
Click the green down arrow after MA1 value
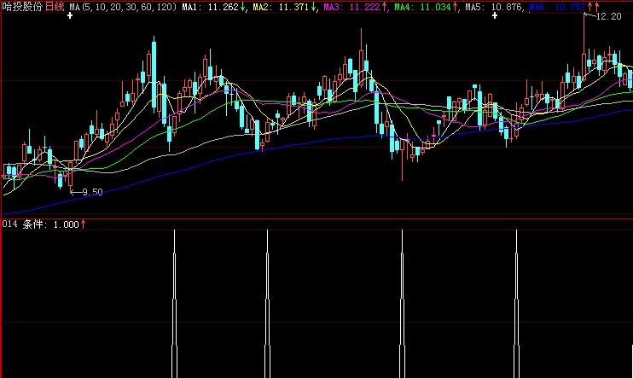point(244,7)
